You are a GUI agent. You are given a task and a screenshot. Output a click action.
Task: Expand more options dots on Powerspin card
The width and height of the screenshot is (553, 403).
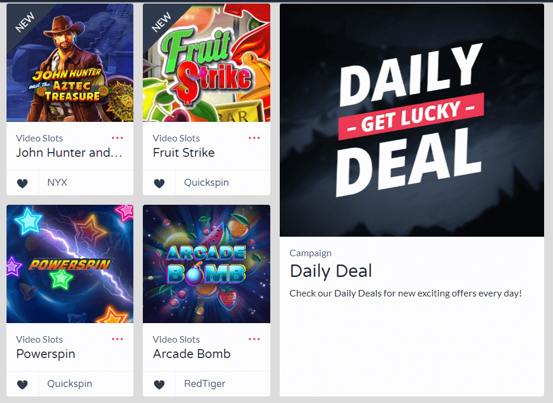[117, 339]
